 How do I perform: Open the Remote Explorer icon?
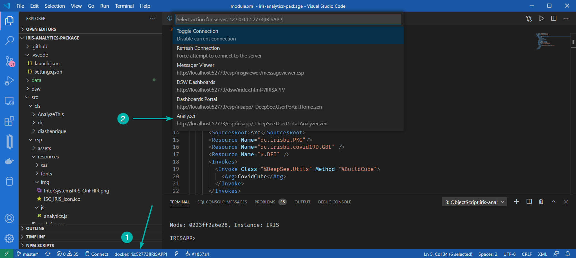[x=9, y=101]
